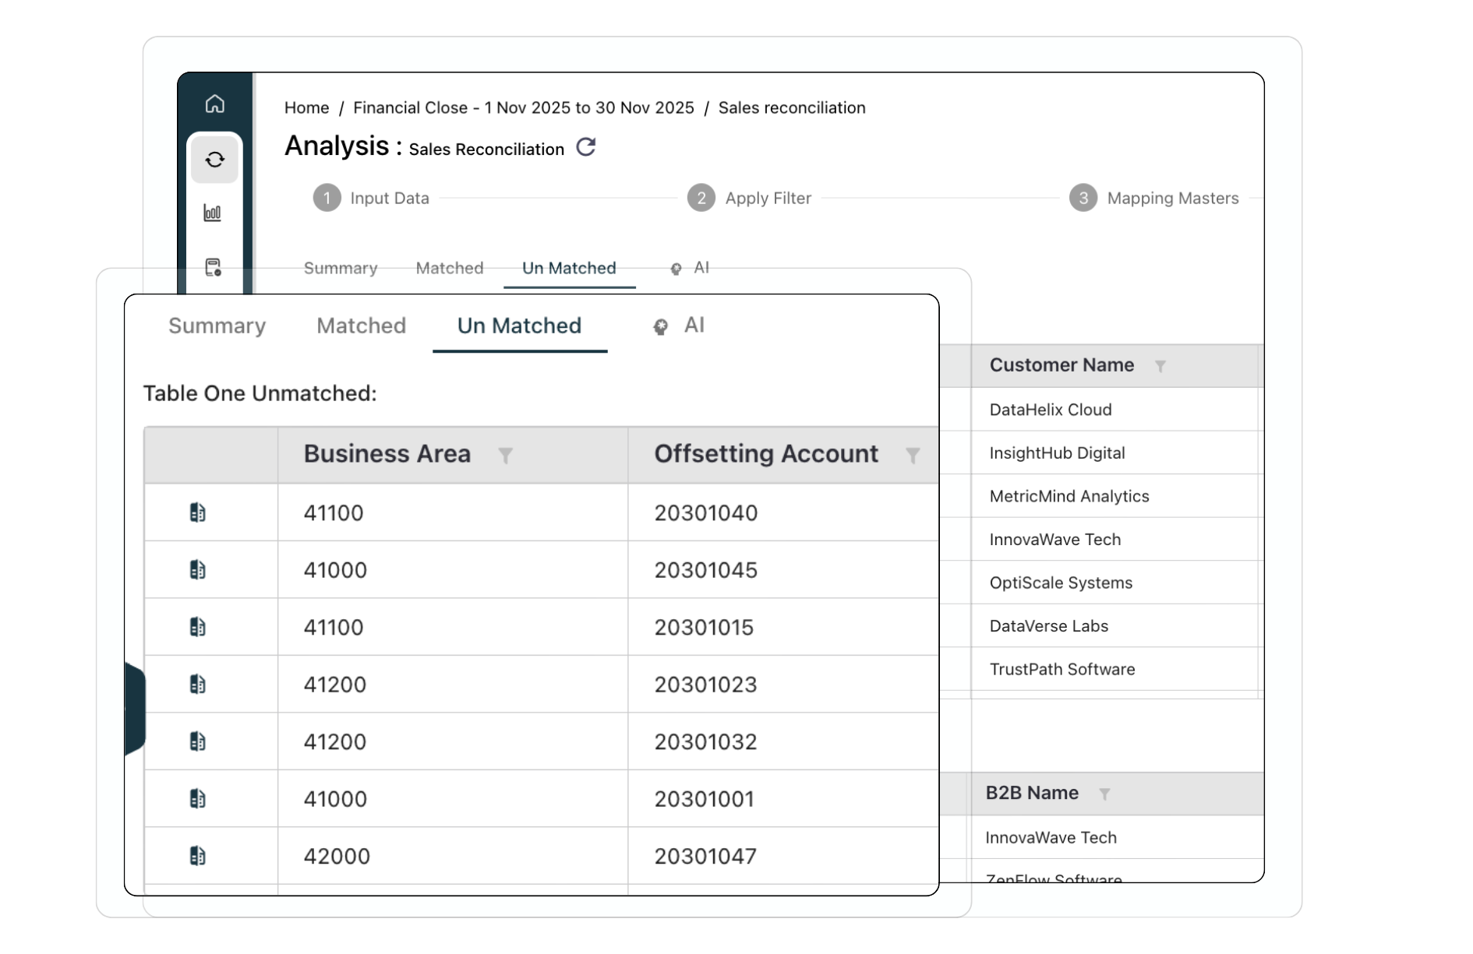Click the row icon for account 20301045
1473x954 pixels.
coord(198,570)
